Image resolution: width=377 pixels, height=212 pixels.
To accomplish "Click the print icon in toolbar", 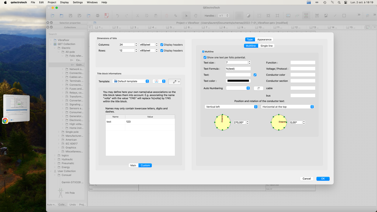I will click(97, 16).
